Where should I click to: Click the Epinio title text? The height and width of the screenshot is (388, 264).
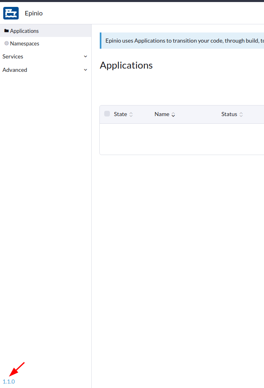[33, 13]
